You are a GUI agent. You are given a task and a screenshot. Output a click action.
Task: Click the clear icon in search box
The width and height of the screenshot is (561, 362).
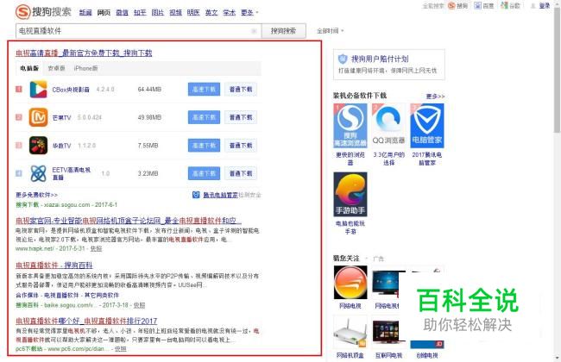tap(254, 31)
